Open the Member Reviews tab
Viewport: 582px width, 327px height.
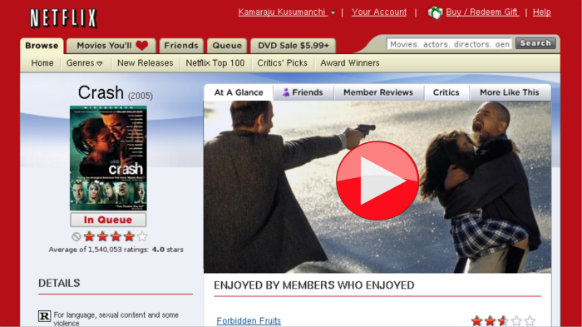(x=378, y=92)
